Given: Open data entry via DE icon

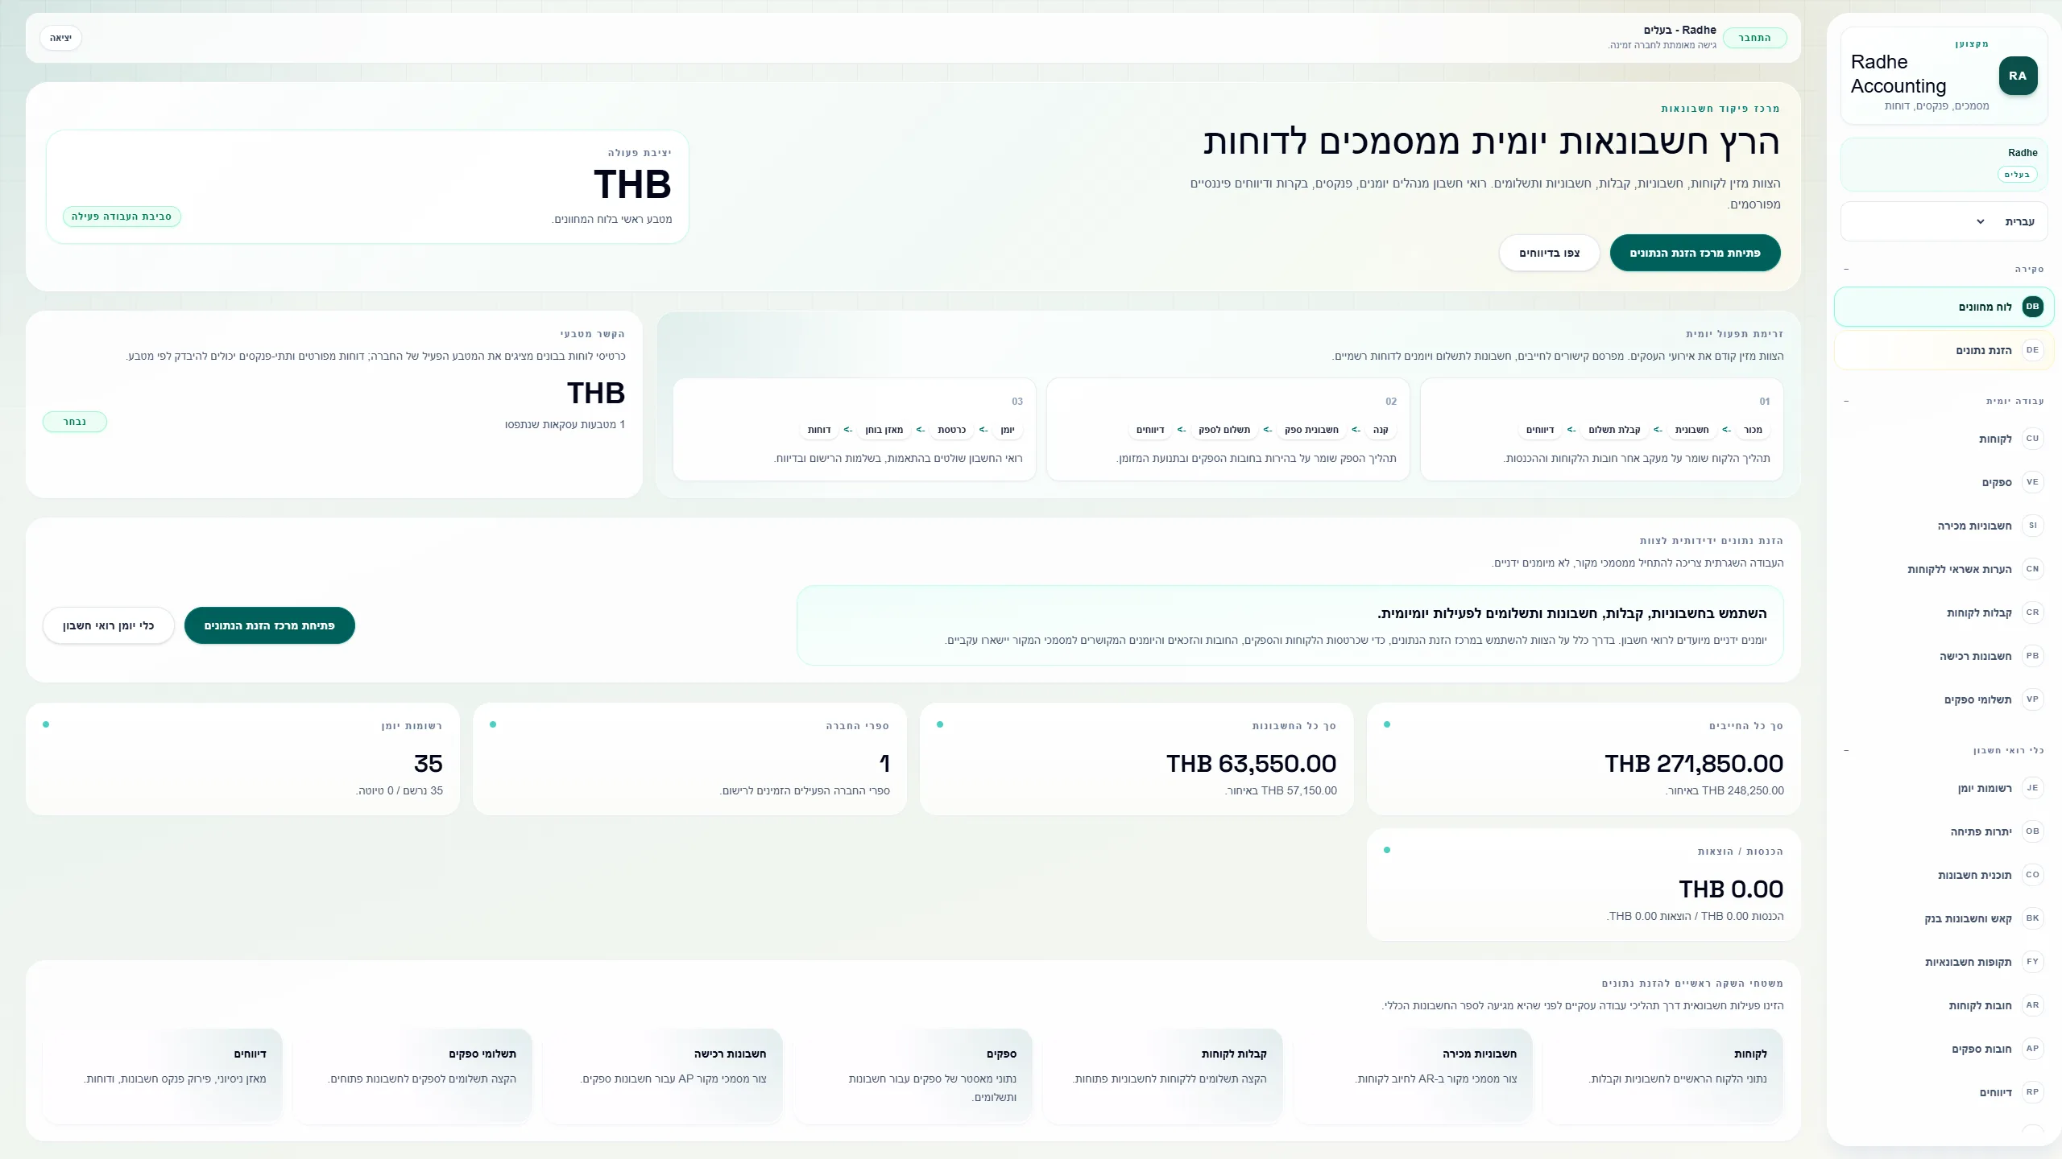Looking at the screenshot, I should 2032,350.
